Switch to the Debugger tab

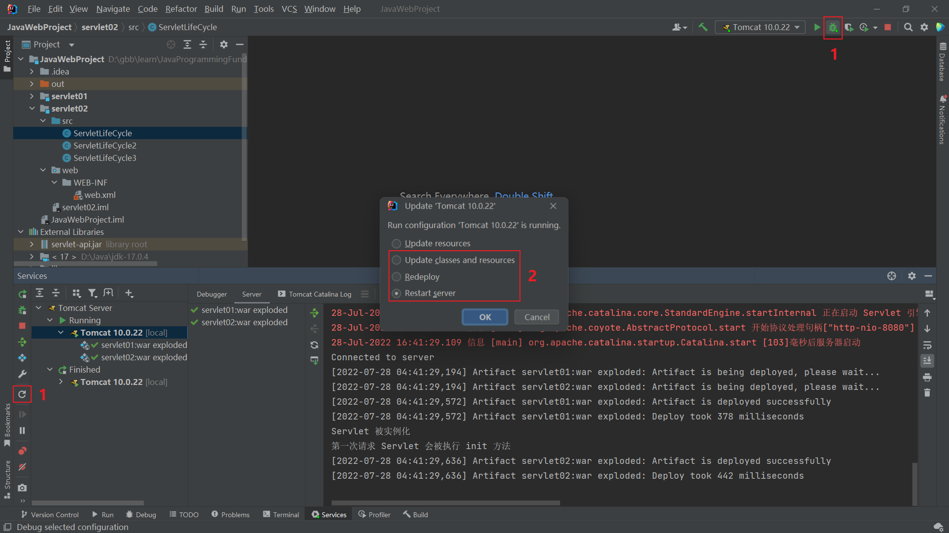212,294
